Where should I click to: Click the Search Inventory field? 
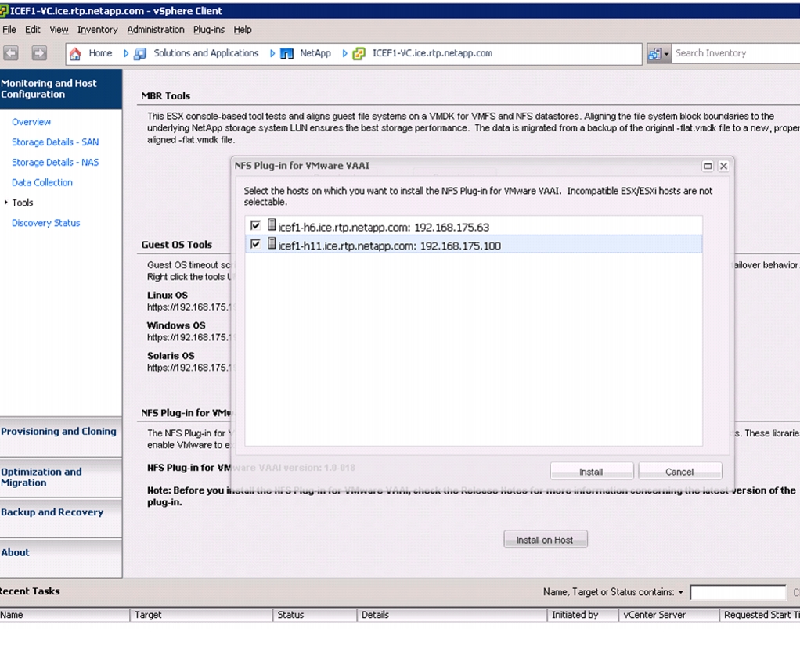click(x=736, y=53)
